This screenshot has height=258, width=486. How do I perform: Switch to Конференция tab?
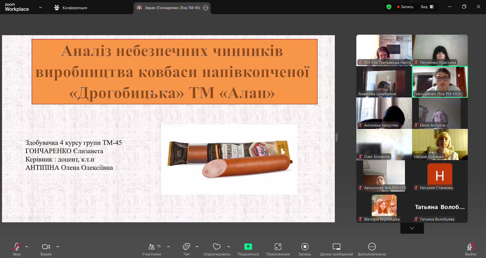coord(71,8)
